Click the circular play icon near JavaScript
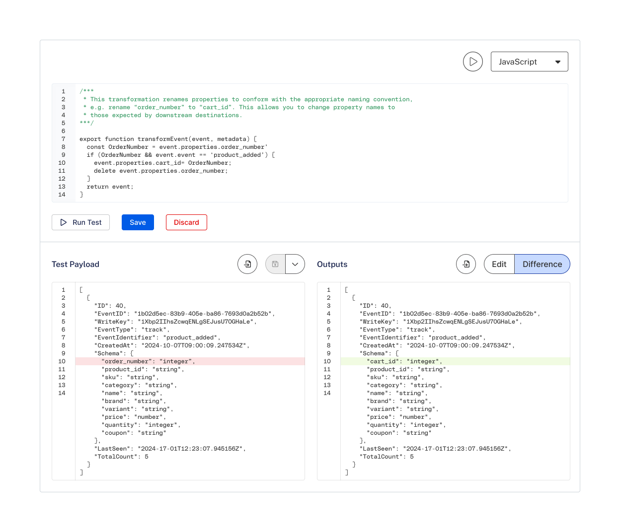This screenshot has width=620, height=532. [473, 62]
